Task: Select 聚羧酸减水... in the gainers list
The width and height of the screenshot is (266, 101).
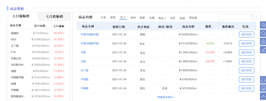Action: click(x=18, y=96)
